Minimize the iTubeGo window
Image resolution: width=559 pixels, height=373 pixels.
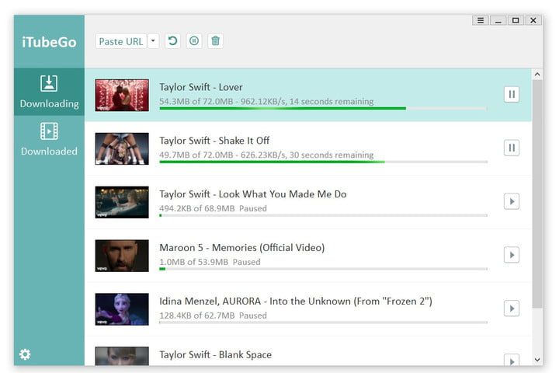pos(498,20)
